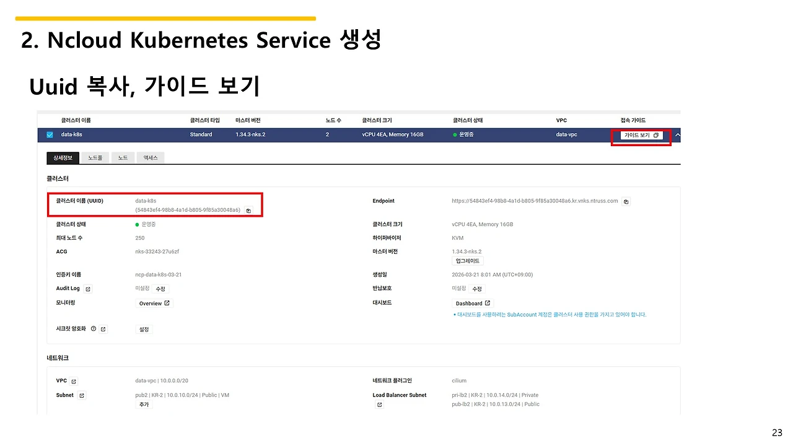Image resolution: width=793 pixels, height=446 pixels.
Task: Click the 네트워크 플러그인 value cilium
Action: [x=459, y=380]
